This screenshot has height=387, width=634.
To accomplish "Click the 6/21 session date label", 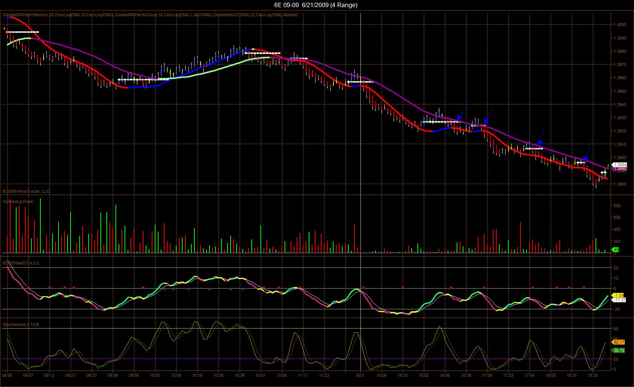I will coord(360,375).
